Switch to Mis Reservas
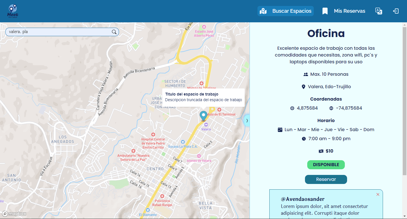The height and width of the screenshot is (219, 407). [343, 11]
